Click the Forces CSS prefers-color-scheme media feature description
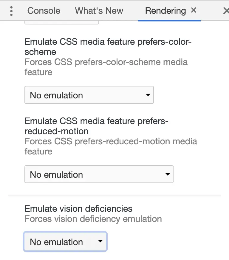 point(106,67)
